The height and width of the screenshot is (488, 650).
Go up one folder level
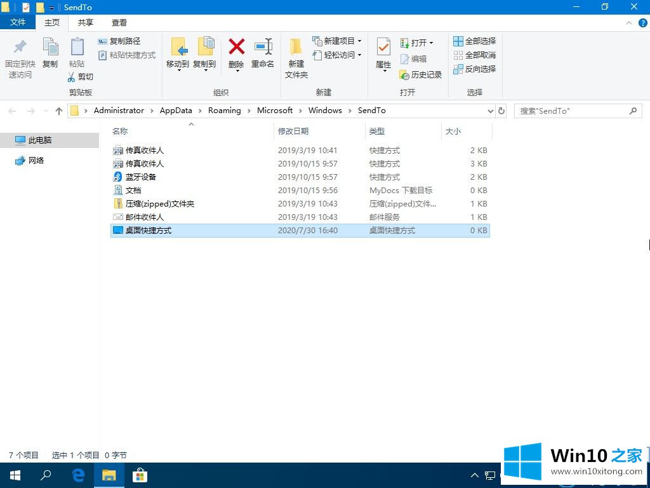(x=59, y=111)
